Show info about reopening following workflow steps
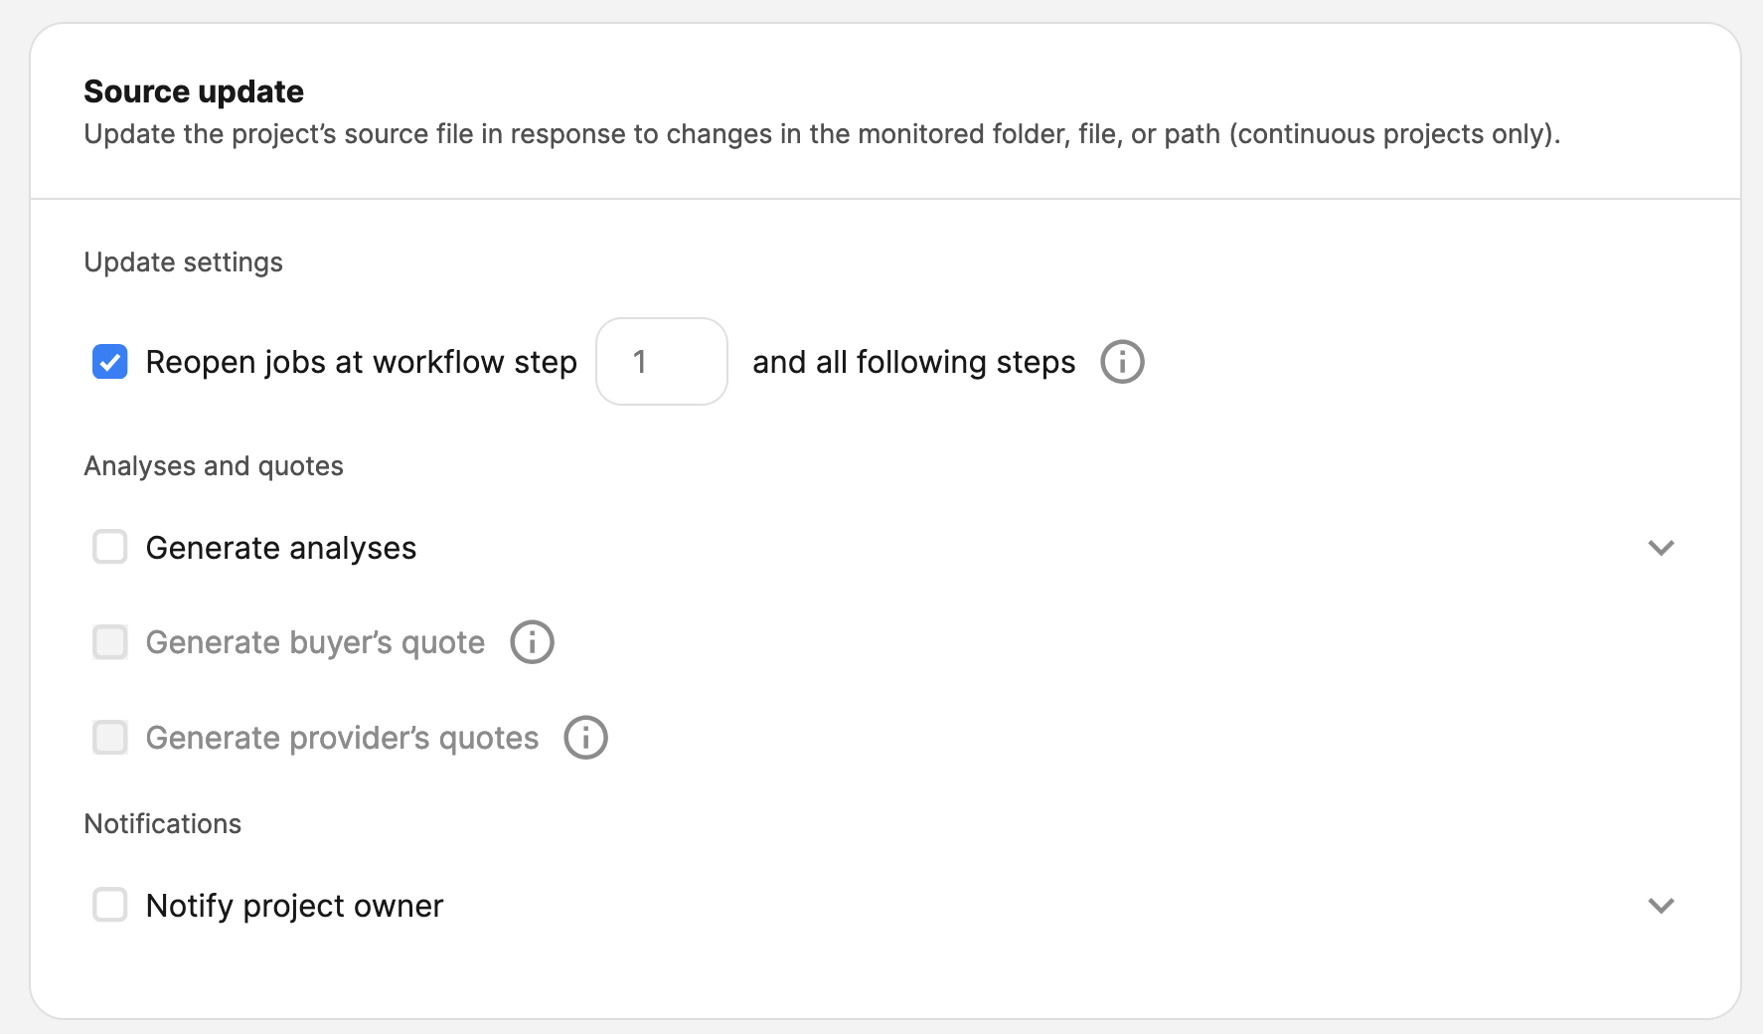 click(x=1122, y=362)
